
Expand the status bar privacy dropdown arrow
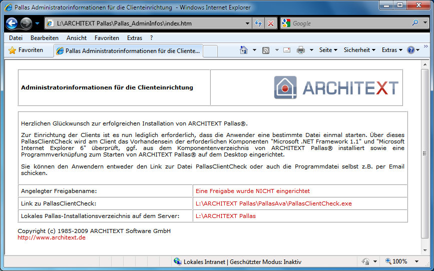click(375, 261)
